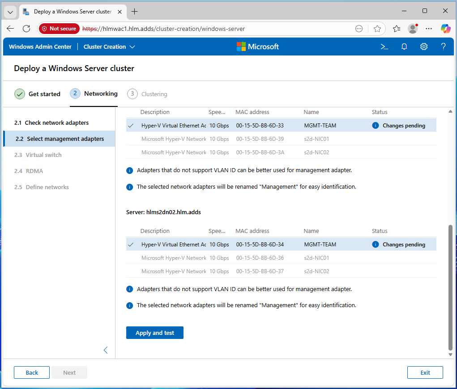Open the Copilot icon in browser toolbar
Screen dimensions: 457x389
point(445,29)
